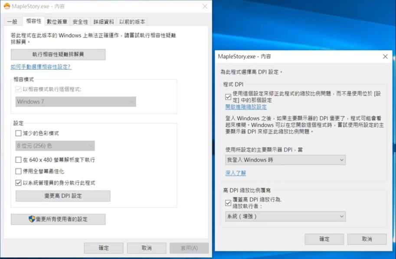Toggle 覆蓋高 DPI 縮放行為 checkbox
The width and height of the screenshot is (396, 259).
click(x=228, y=203)
